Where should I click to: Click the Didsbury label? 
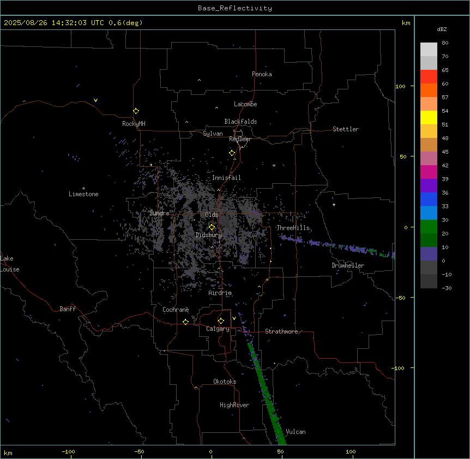pos(209,235)
